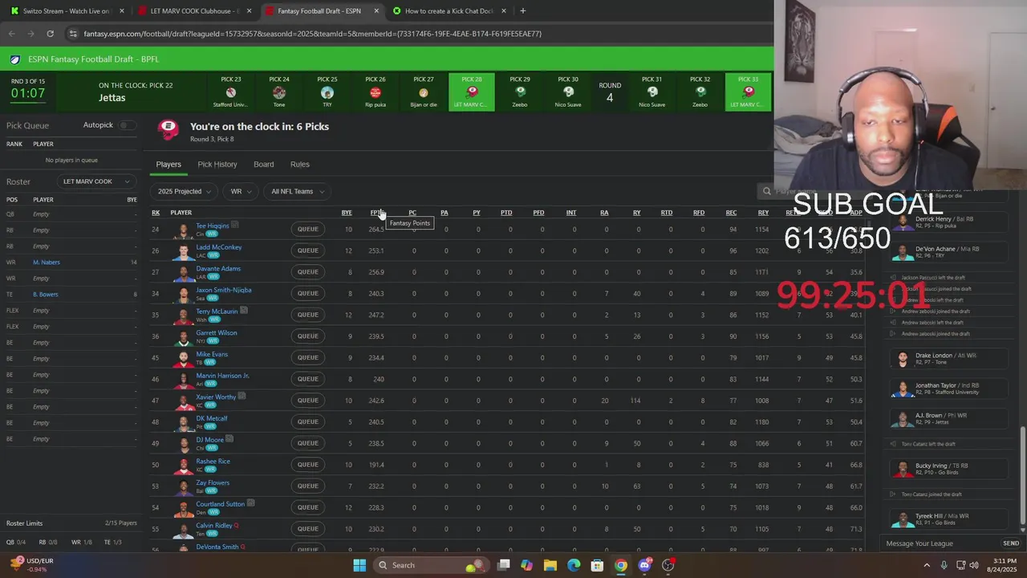Open M. Nabers in roster
1027x578 pixels.
pyautogui.click(x=47, y=263)
